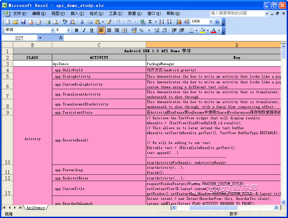This screenshot has height=218, width=288.
Task: Click the help question search box
Action: (x=237, y=14)
